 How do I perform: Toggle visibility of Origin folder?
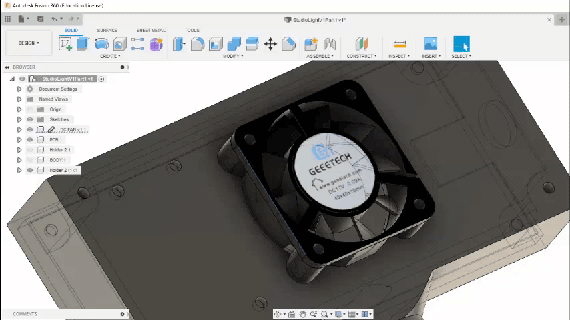30,109
